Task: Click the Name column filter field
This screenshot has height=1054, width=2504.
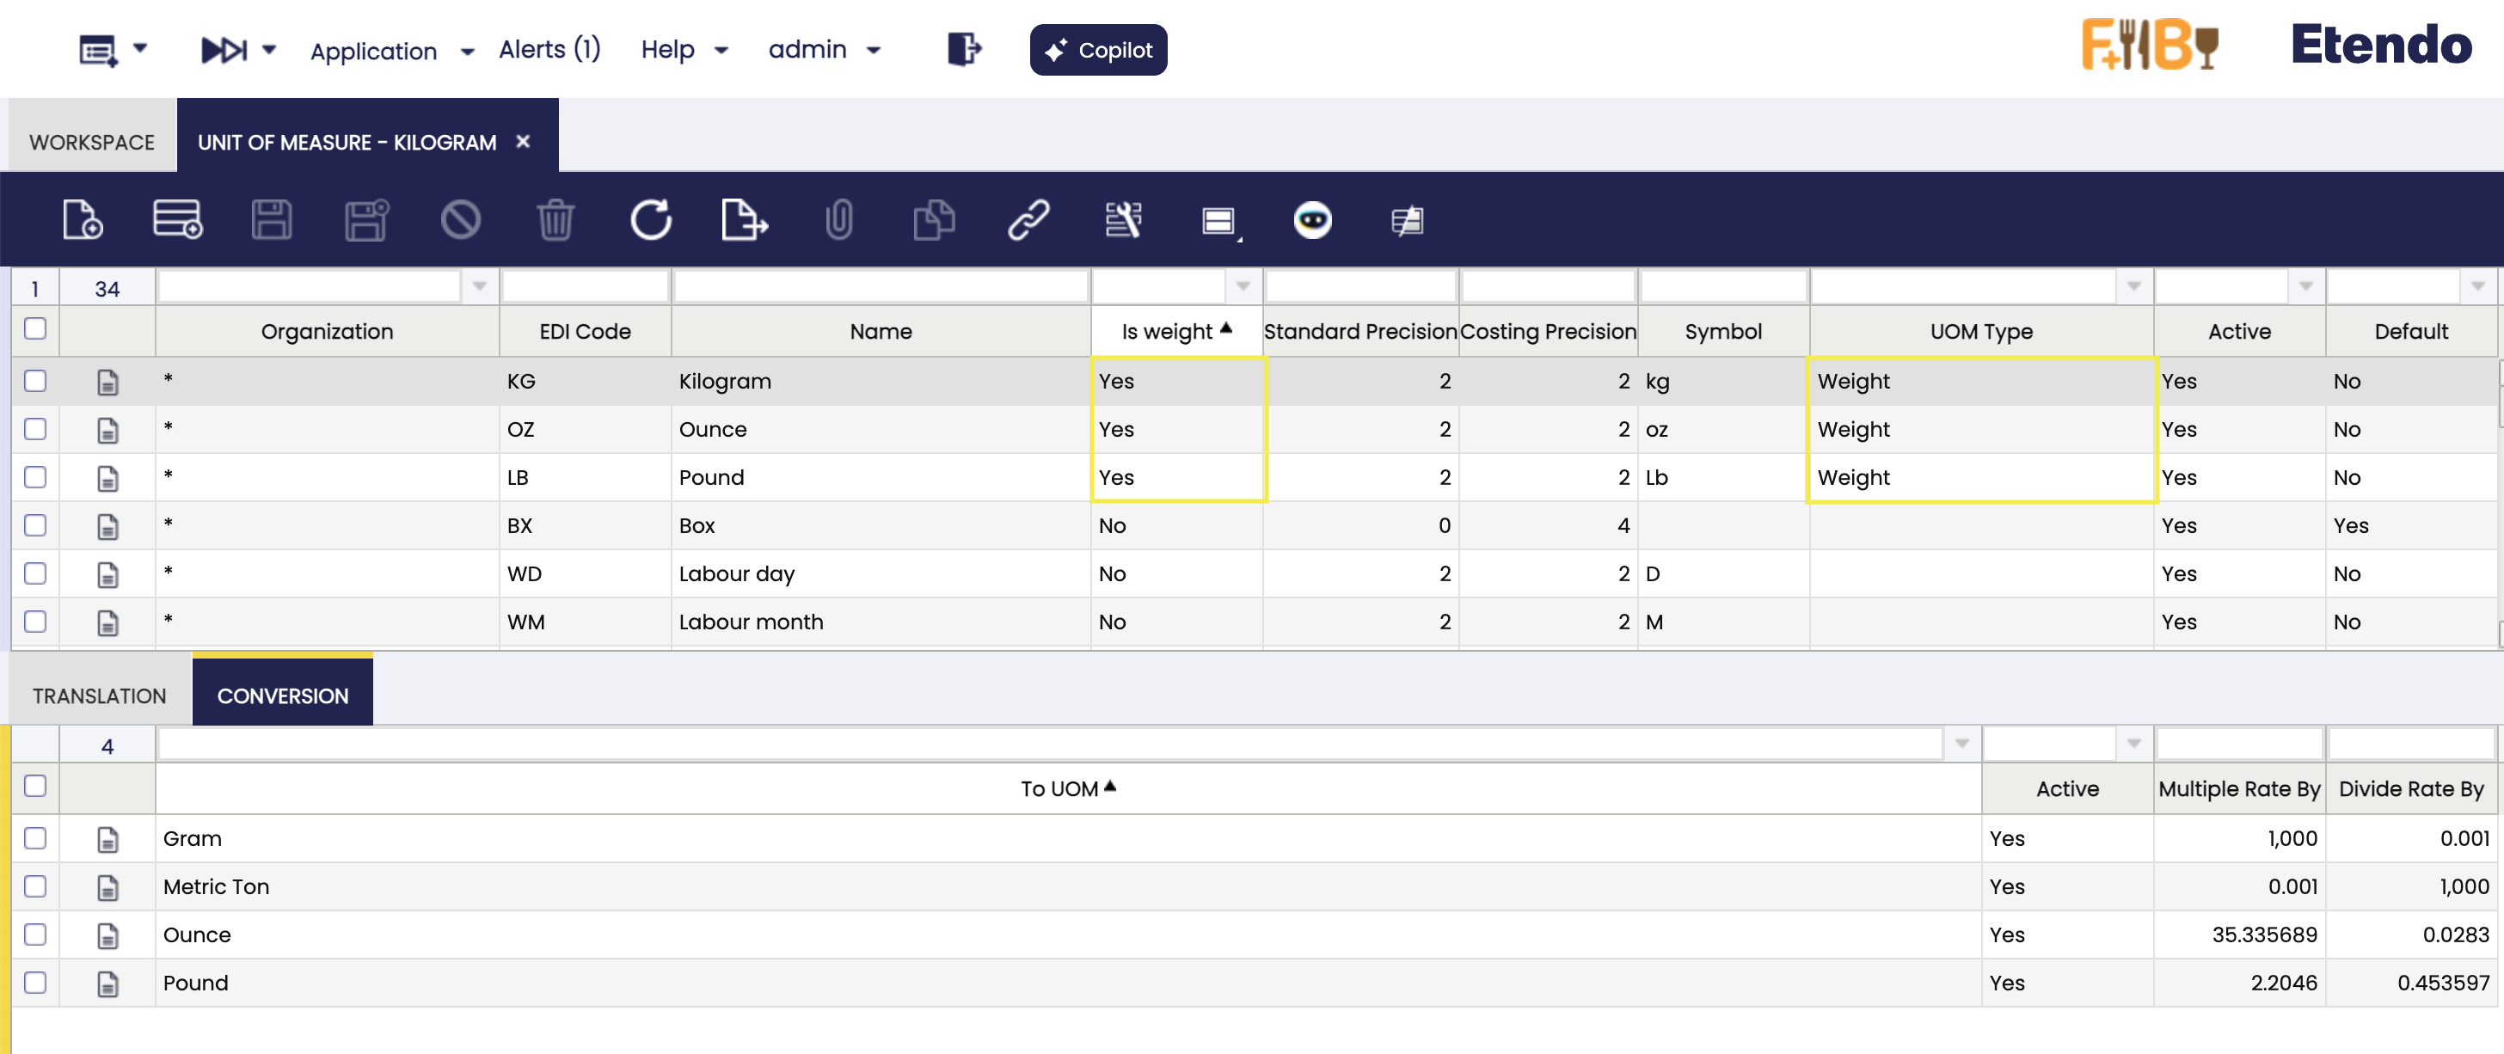Action: [x=880, y=286]
